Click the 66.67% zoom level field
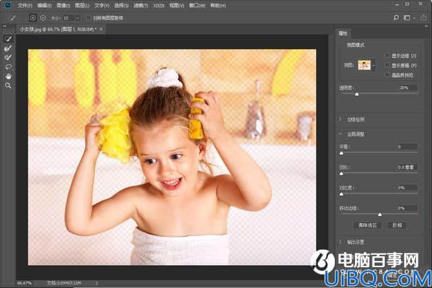The image size is (432, 288). click(25, 283)
